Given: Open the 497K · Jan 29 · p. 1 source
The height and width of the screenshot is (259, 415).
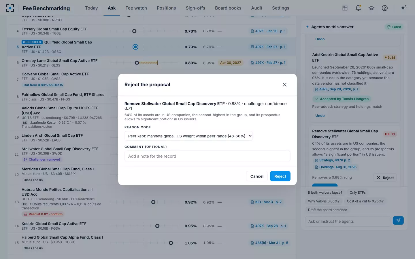Looking at the screenshot, I should click(268, 31).
